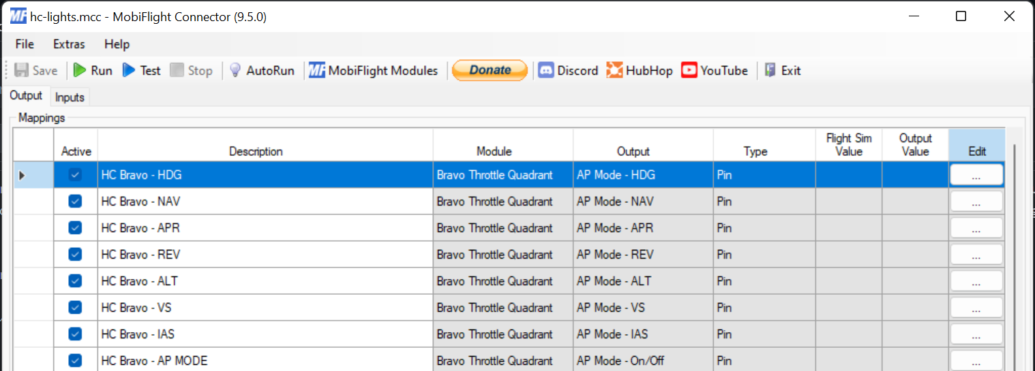Open the File menu
The height and width of the screenshot is (371, 1035).
click(25, 44)
